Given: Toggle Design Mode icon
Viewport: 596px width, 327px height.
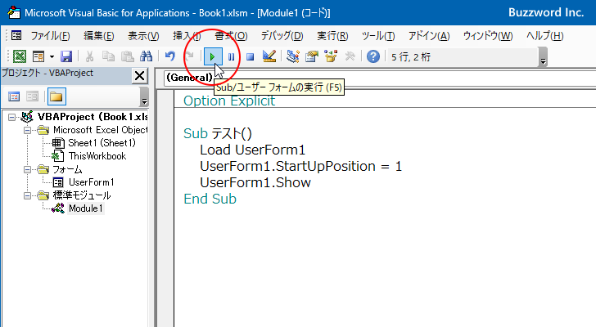Looking at the screenshot, I should pyautogui.click(x=269, y=57).
